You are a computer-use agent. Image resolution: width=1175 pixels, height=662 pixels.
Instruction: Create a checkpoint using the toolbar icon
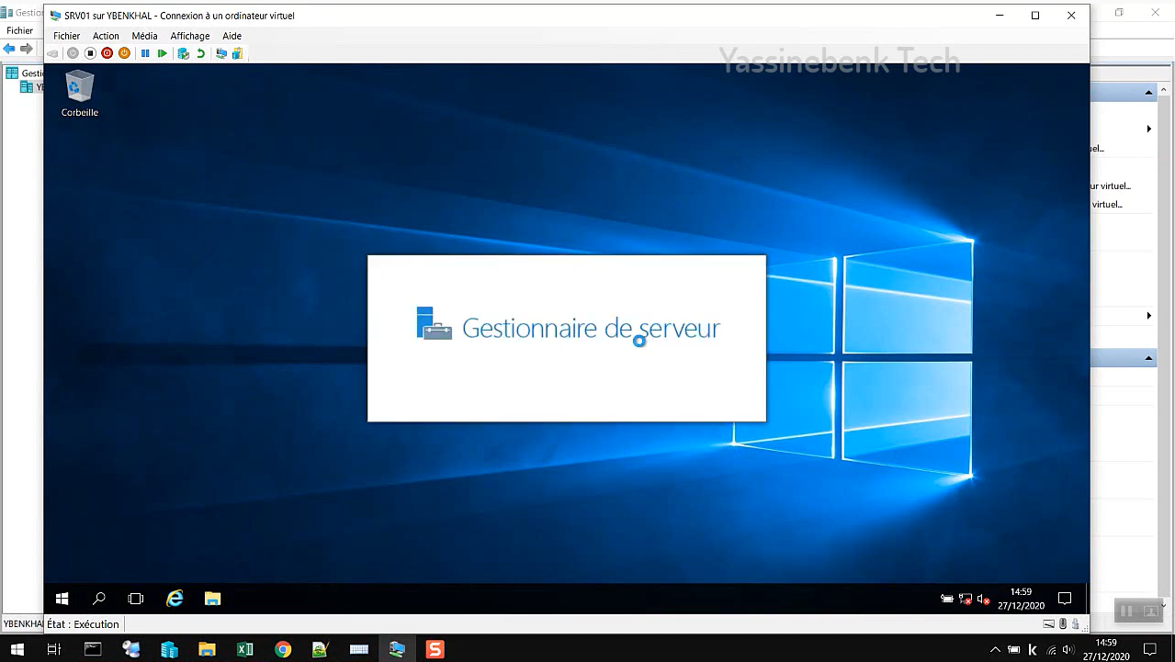click(183, 53)
